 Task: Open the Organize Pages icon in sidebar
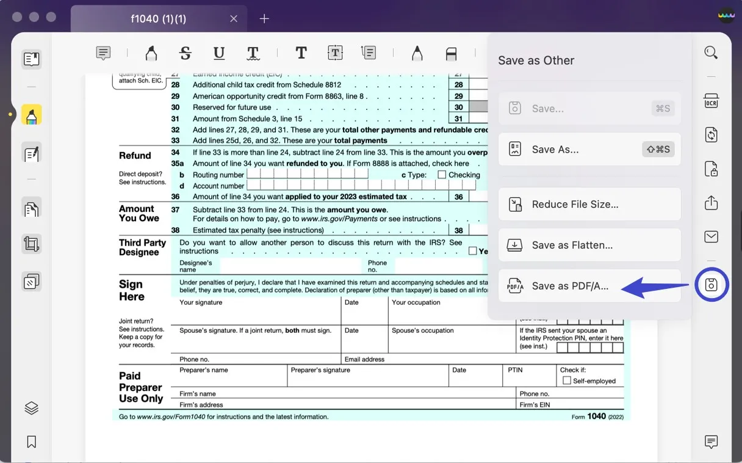32,208
